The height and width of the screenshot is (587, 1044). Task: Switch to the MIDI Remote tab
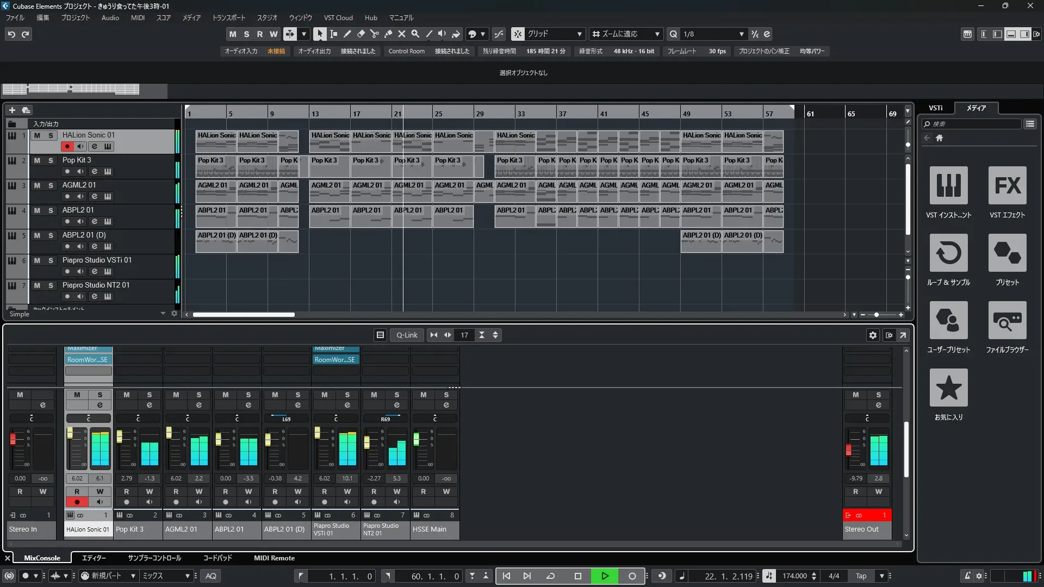coord(274,558)
